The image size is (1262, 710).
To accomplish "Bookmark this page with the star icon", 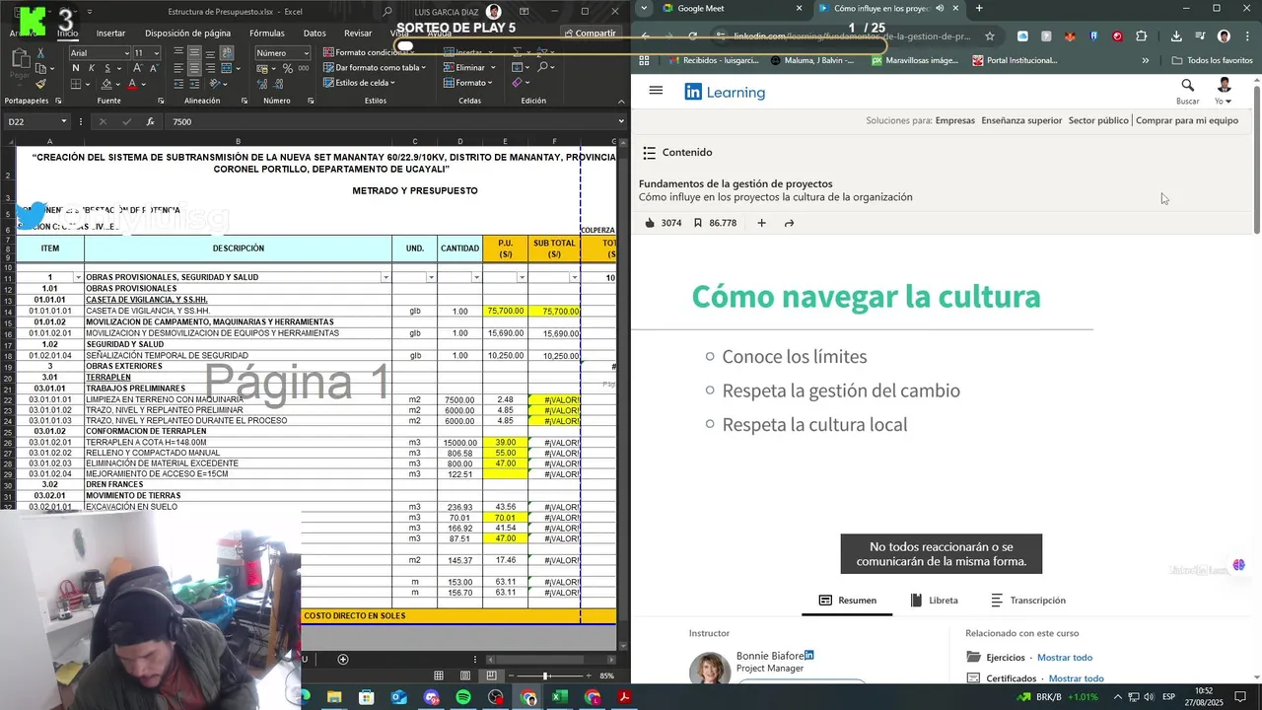I will click(990, 35).
